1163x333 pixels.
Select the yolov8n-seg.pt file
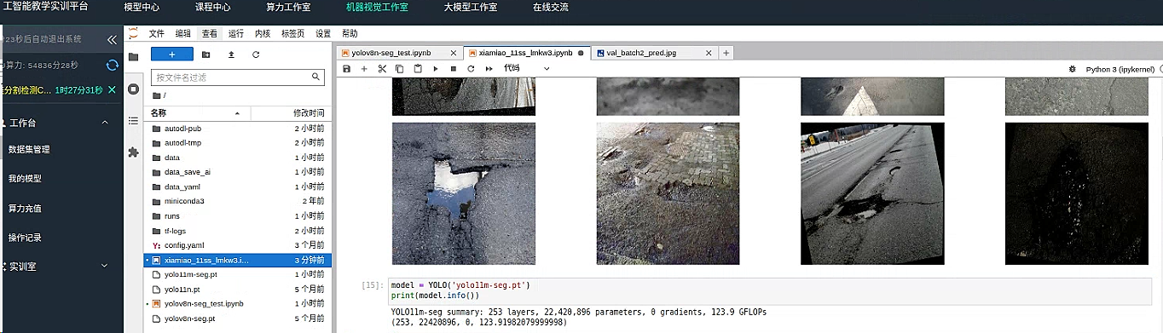238,319
